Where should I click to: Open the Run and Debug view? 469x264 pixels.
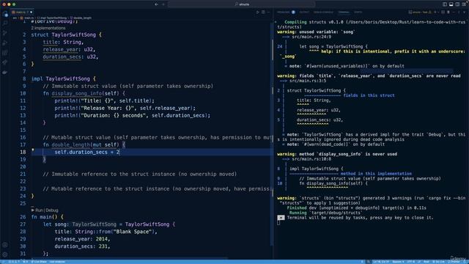(x=5, y=43)
